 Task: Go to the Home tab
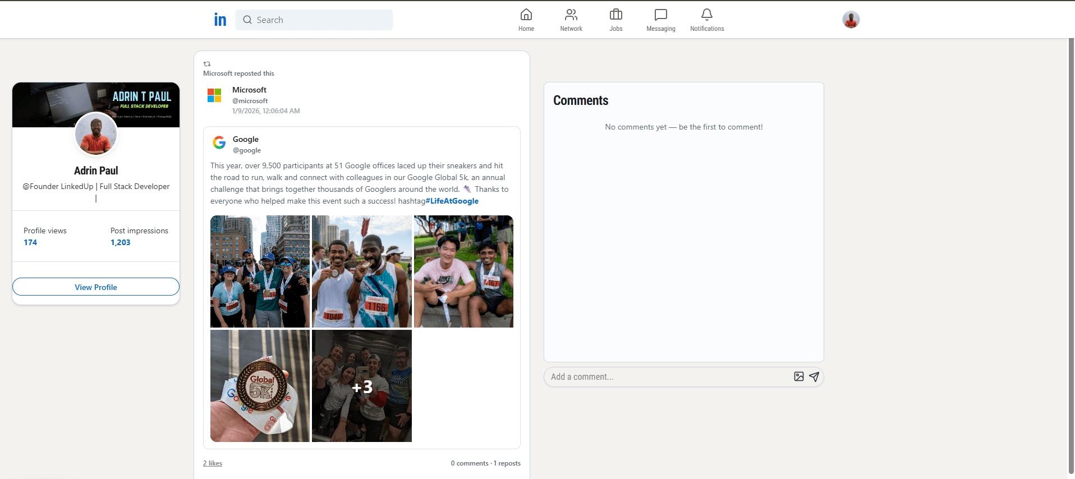tap(526, 20)
